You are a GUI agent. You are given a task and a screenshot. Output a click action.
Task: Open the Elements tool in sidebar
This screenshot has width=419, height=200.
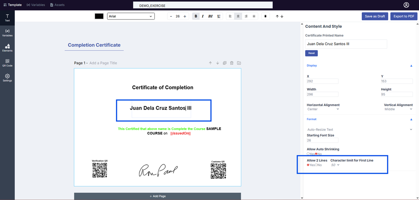pyautogui.click(x=7, y=48)
